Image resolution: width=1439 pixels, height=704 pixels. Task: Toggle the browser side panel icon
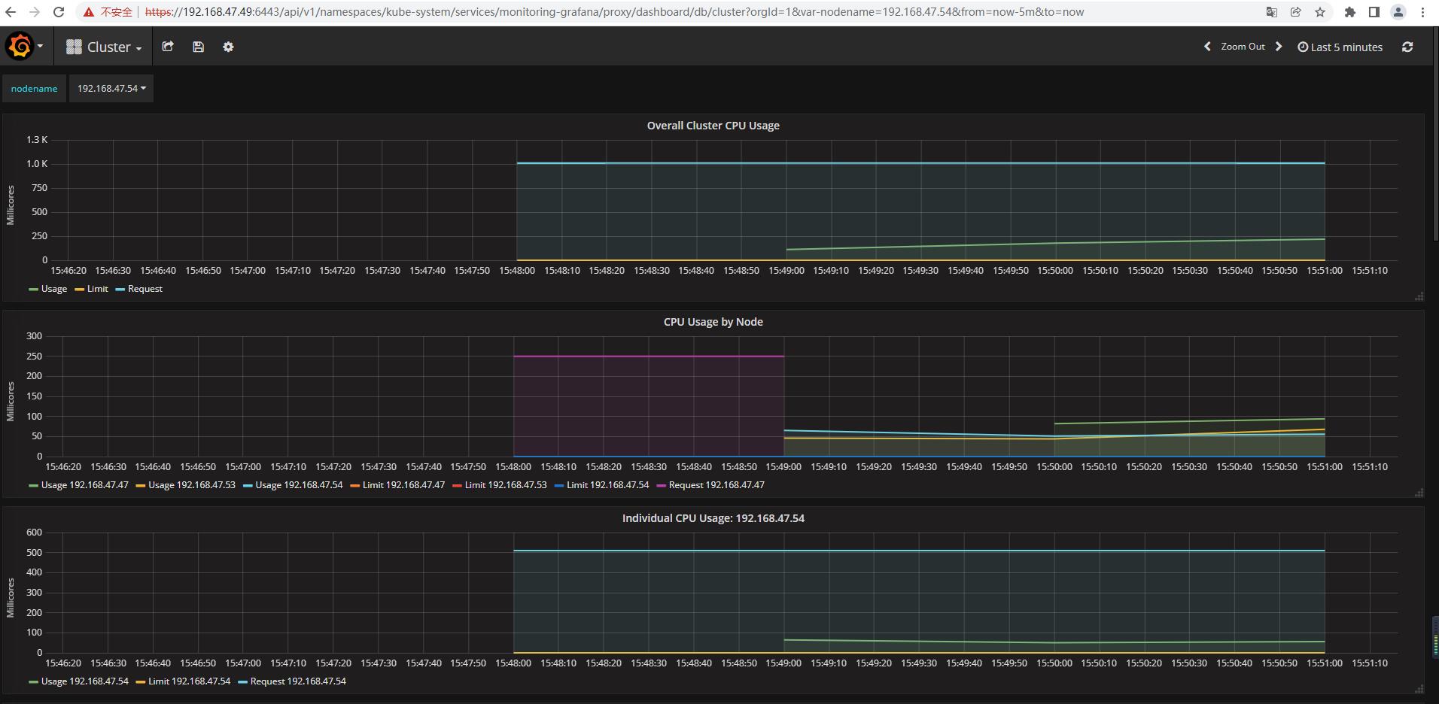(x=1374, y=12)
